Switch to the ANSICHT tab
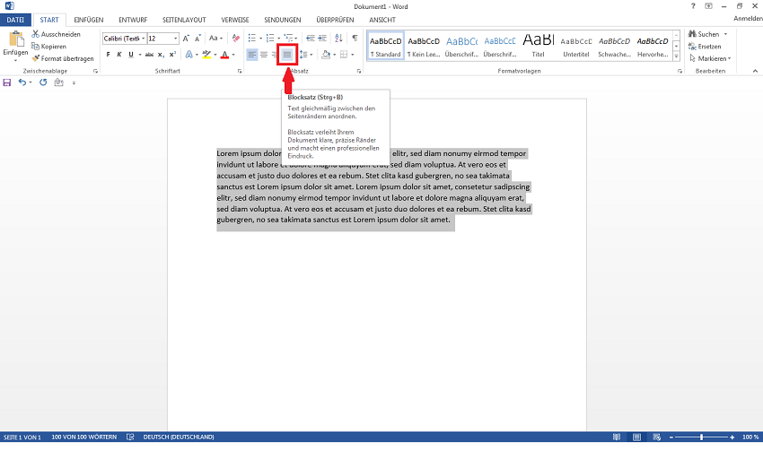This screenshot has width=763, height=476. (x=382, y=20)
